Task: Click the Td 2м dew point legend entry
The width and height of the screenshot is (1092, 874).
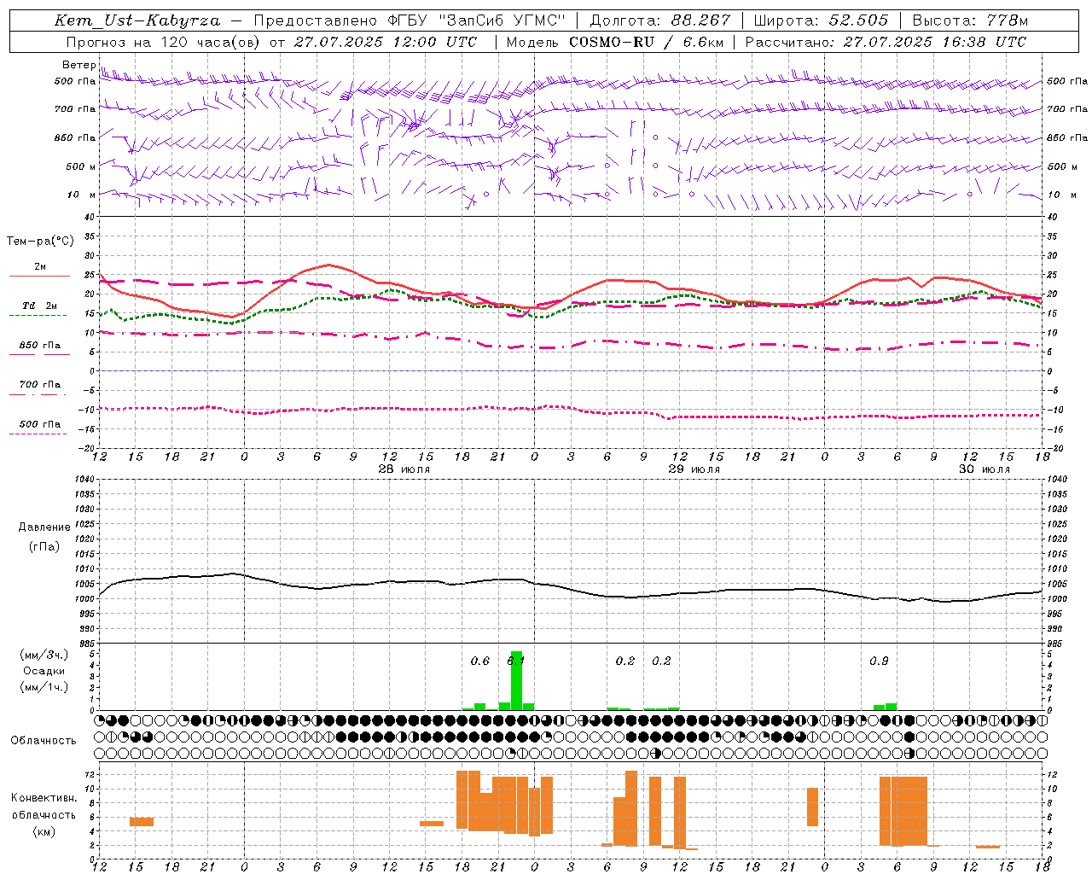Action: click(40, 306)
